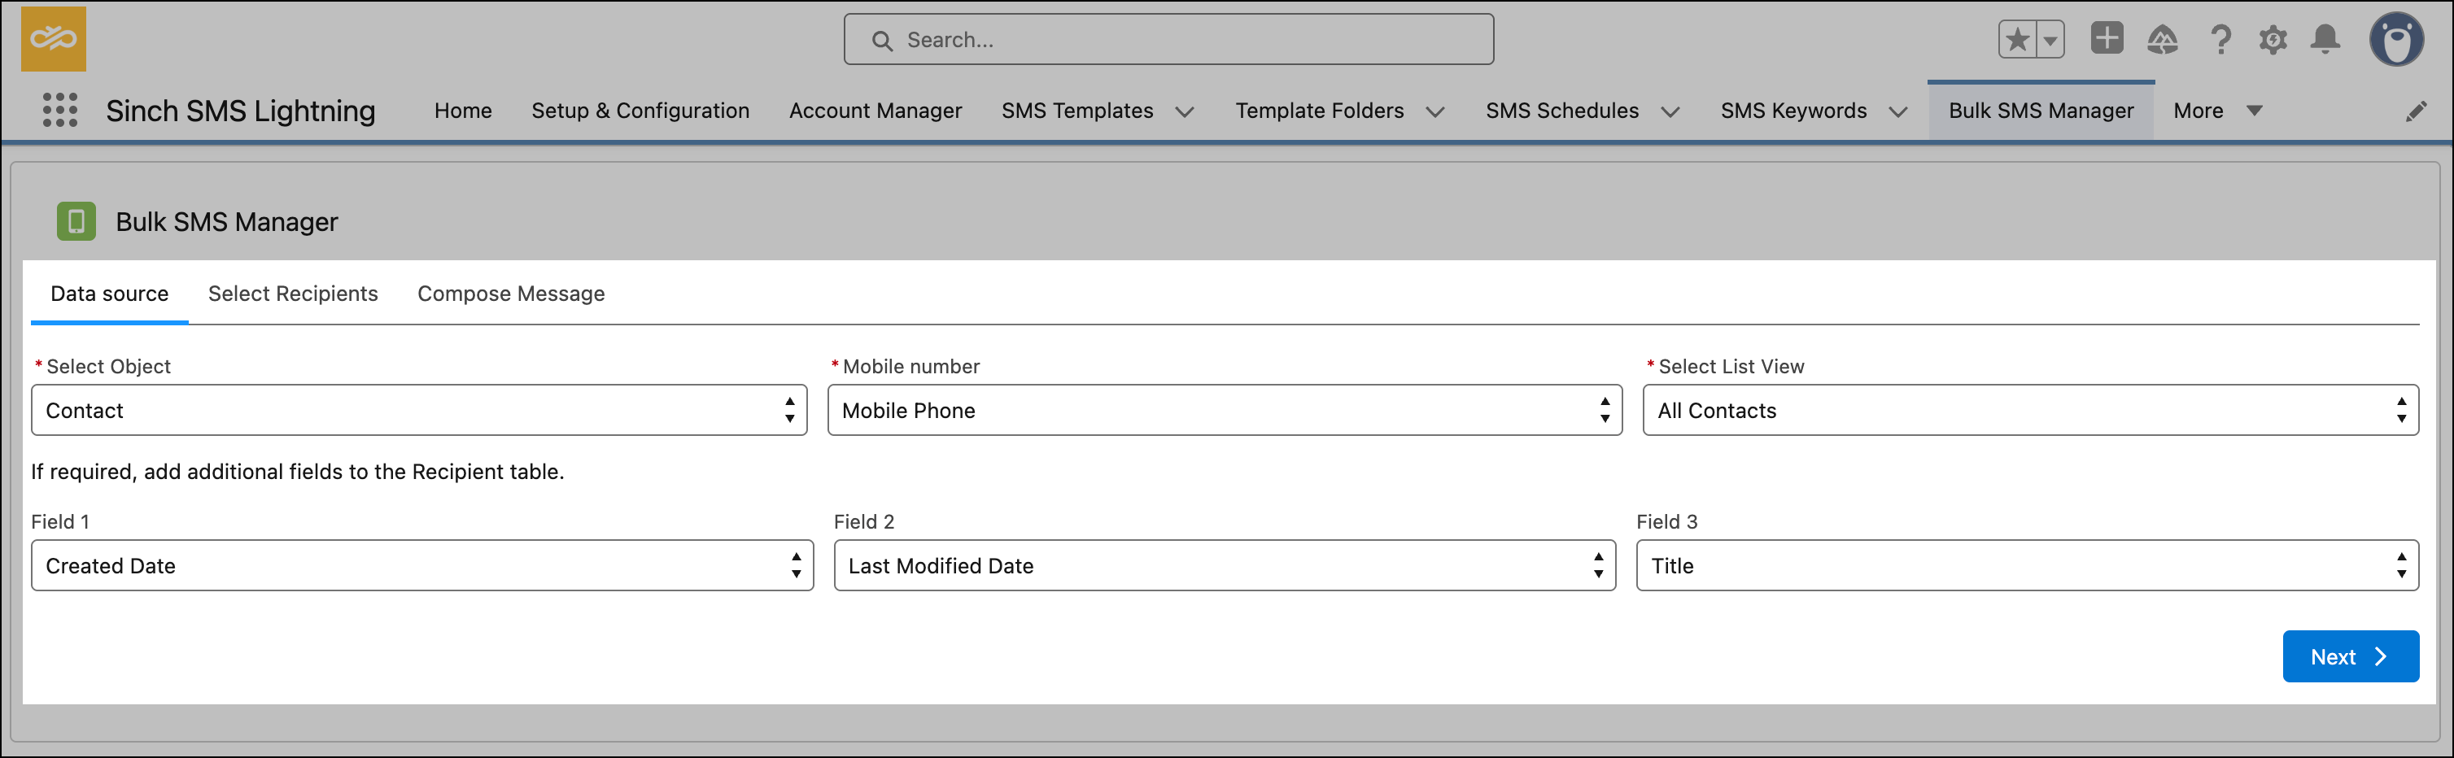The image size is (2454, 758).
Task: Open the Account Manager tab
Action: click(x=875, y=111)
